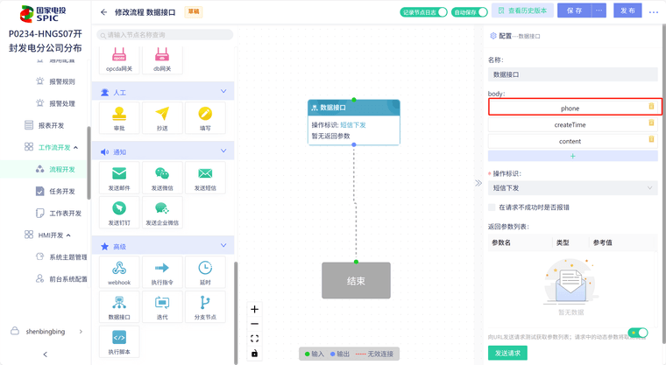
Task: Select the 迭代 iteration node
Action: tap(162, 307)
